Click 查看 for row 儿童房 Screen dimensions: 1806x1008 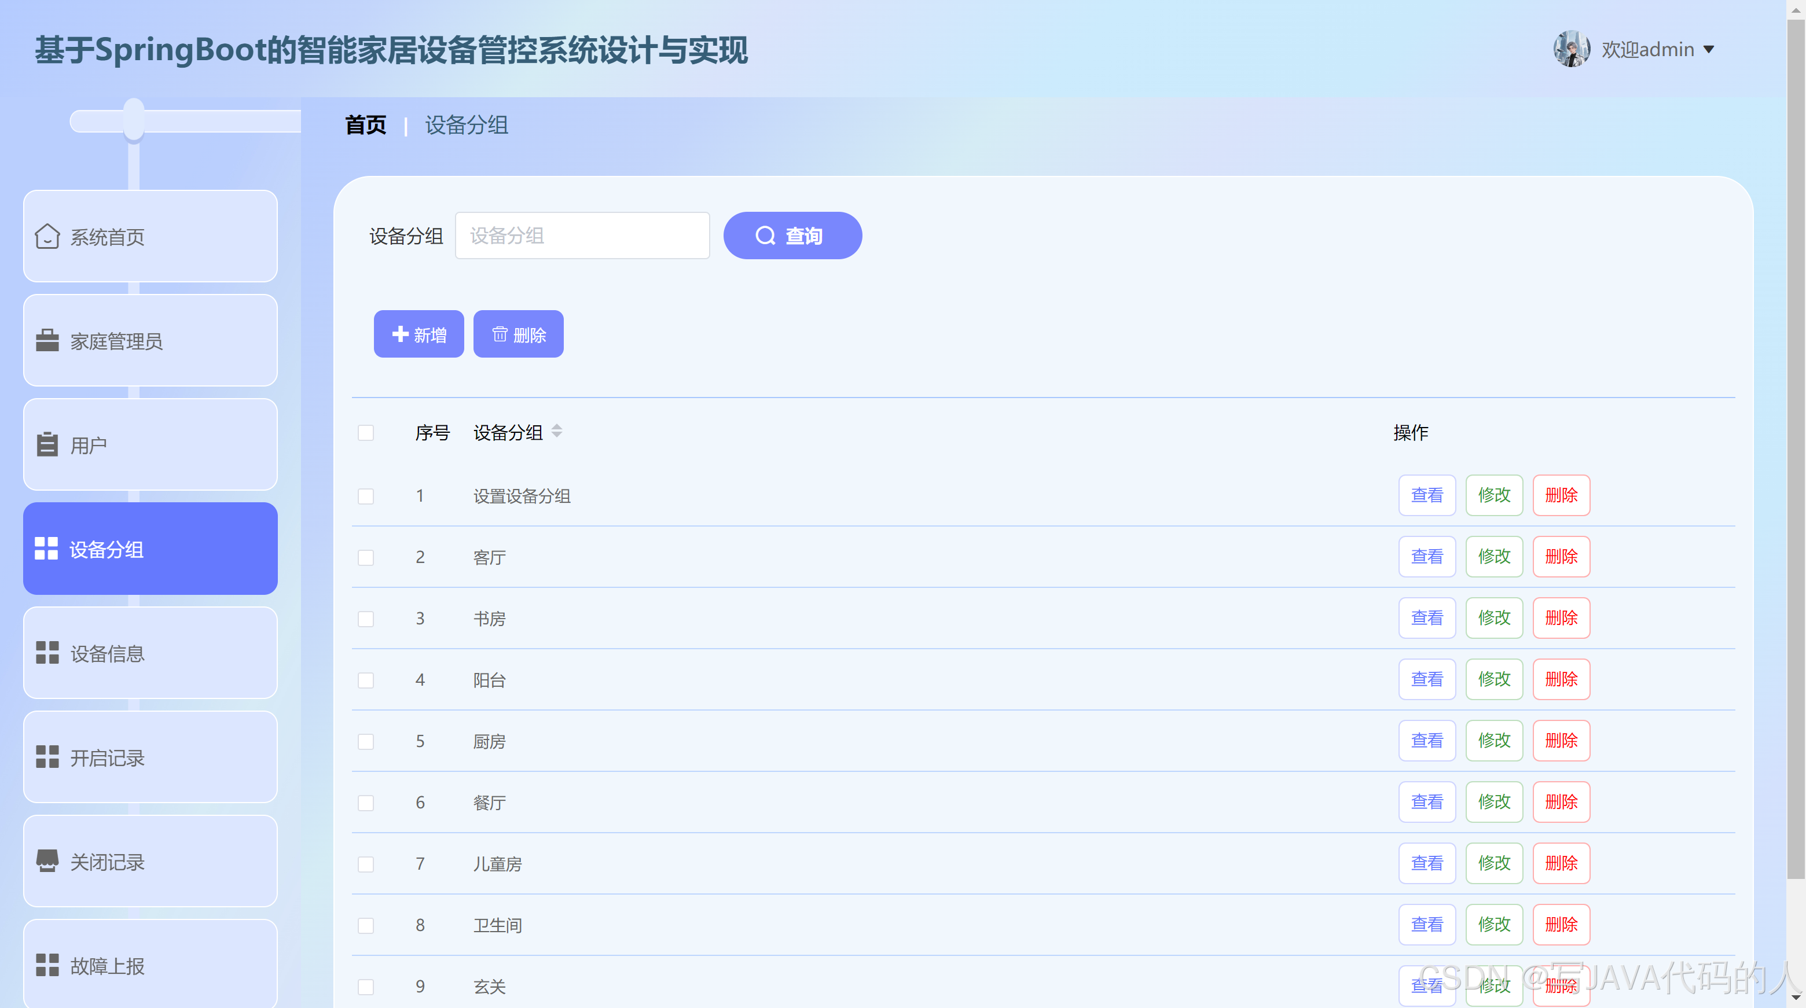click(x=1427, y=863)
